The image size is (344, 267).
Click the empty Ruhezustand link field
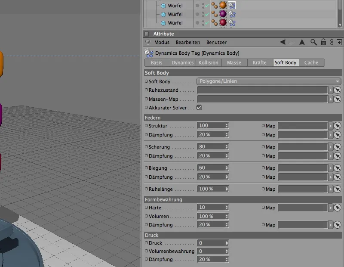[262, 90]
